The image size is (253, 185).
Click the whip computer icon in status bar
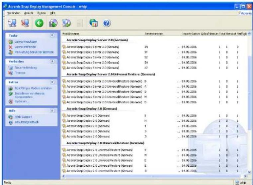click(x=237, y=183)
